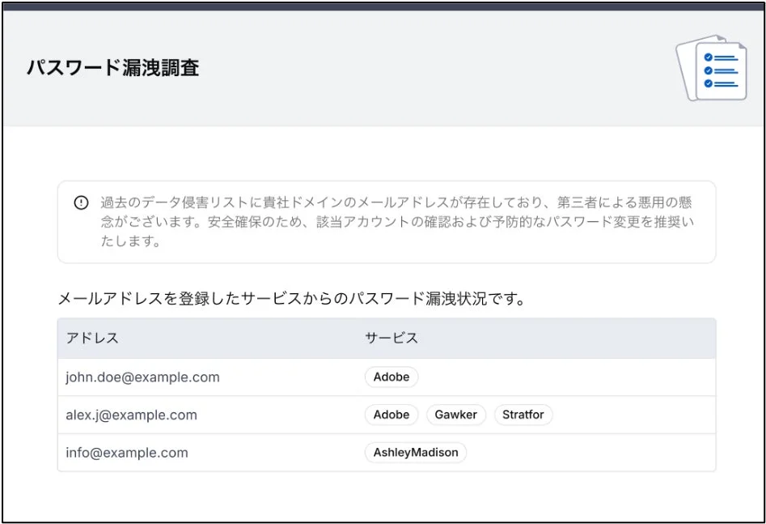
Task: Select the AshleyMadison badge for info@example.com
Action: (415, 453)
